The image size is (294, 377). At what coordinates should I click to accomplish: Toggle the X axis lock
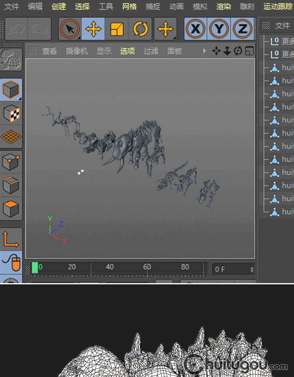pyautogui.click(x=195, y=29)
